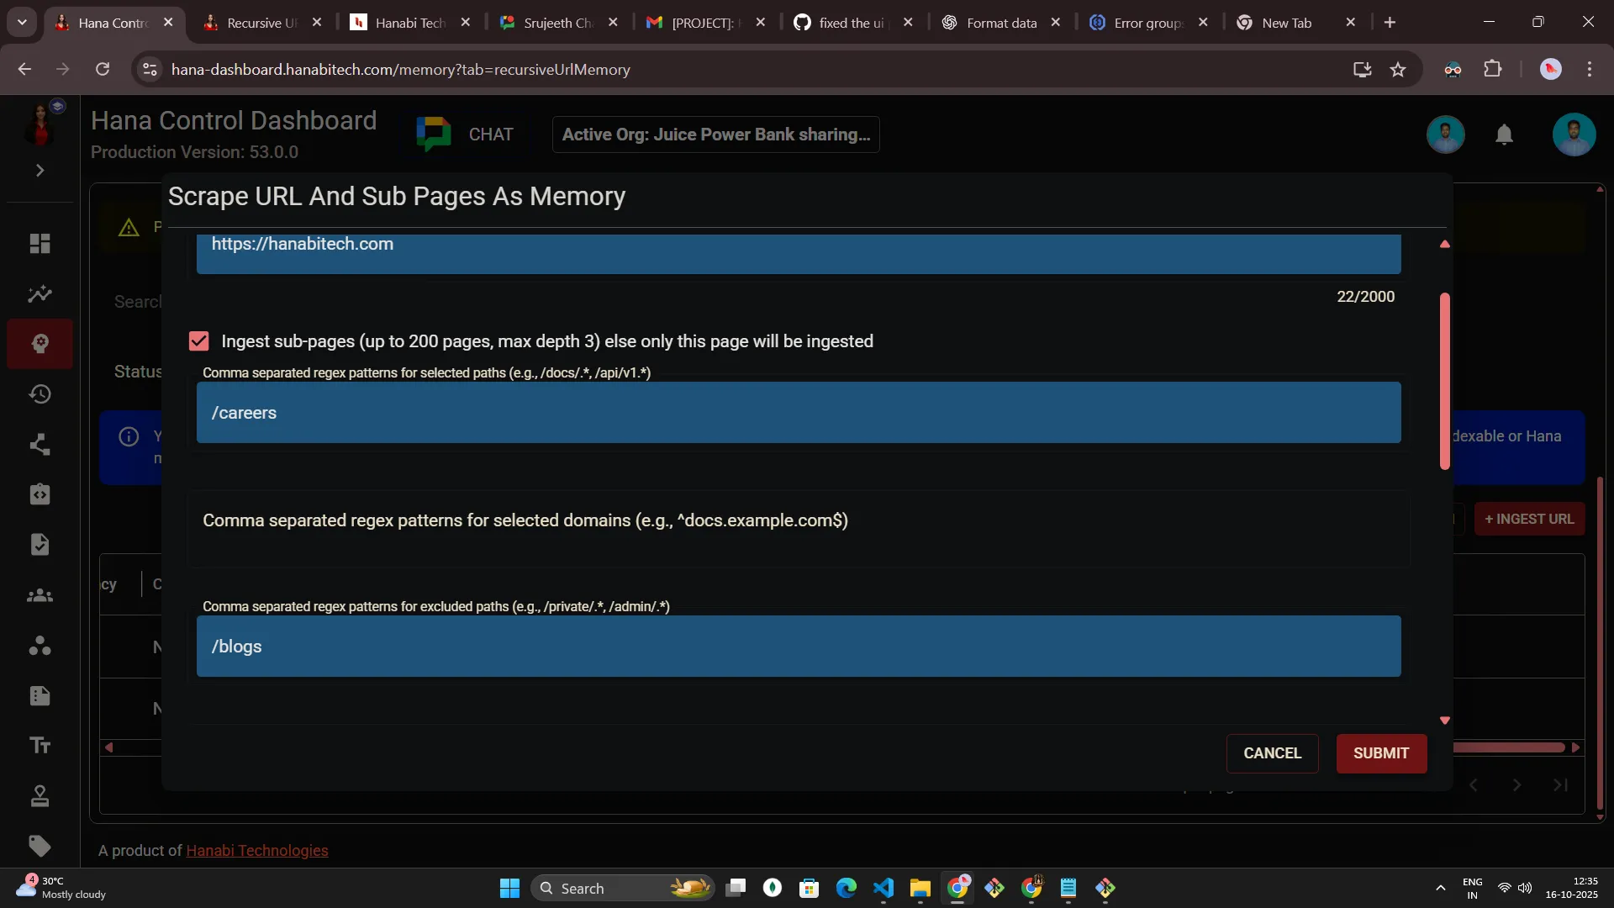Open the history clock icon in sidebar
The height and width of the screenshot is (908, 1614).
(40, 394)
